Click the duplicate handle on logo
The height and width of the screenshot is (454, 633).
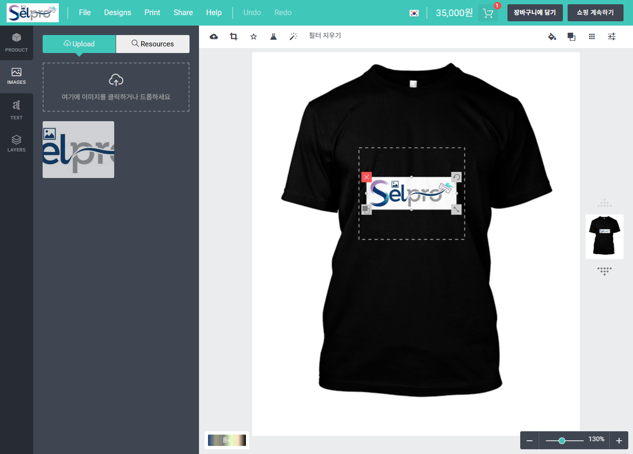coord(366,209)
